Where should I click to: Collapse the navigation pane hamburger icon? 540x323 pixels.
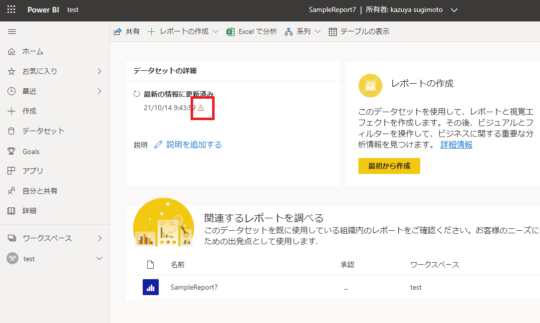pyautogui.click(x=12, y=31)
